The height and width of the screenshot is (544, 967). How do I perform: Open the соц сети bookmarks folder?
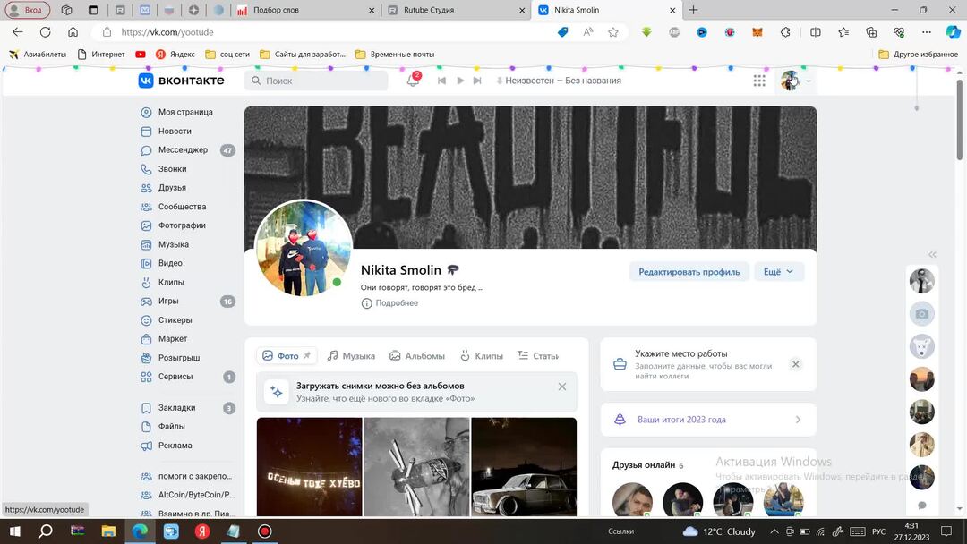[227, 55]
